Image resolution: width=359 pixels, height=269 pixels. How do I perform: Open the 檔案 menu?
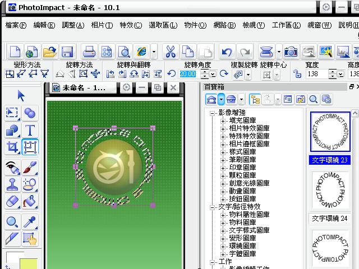click(16, 25)
